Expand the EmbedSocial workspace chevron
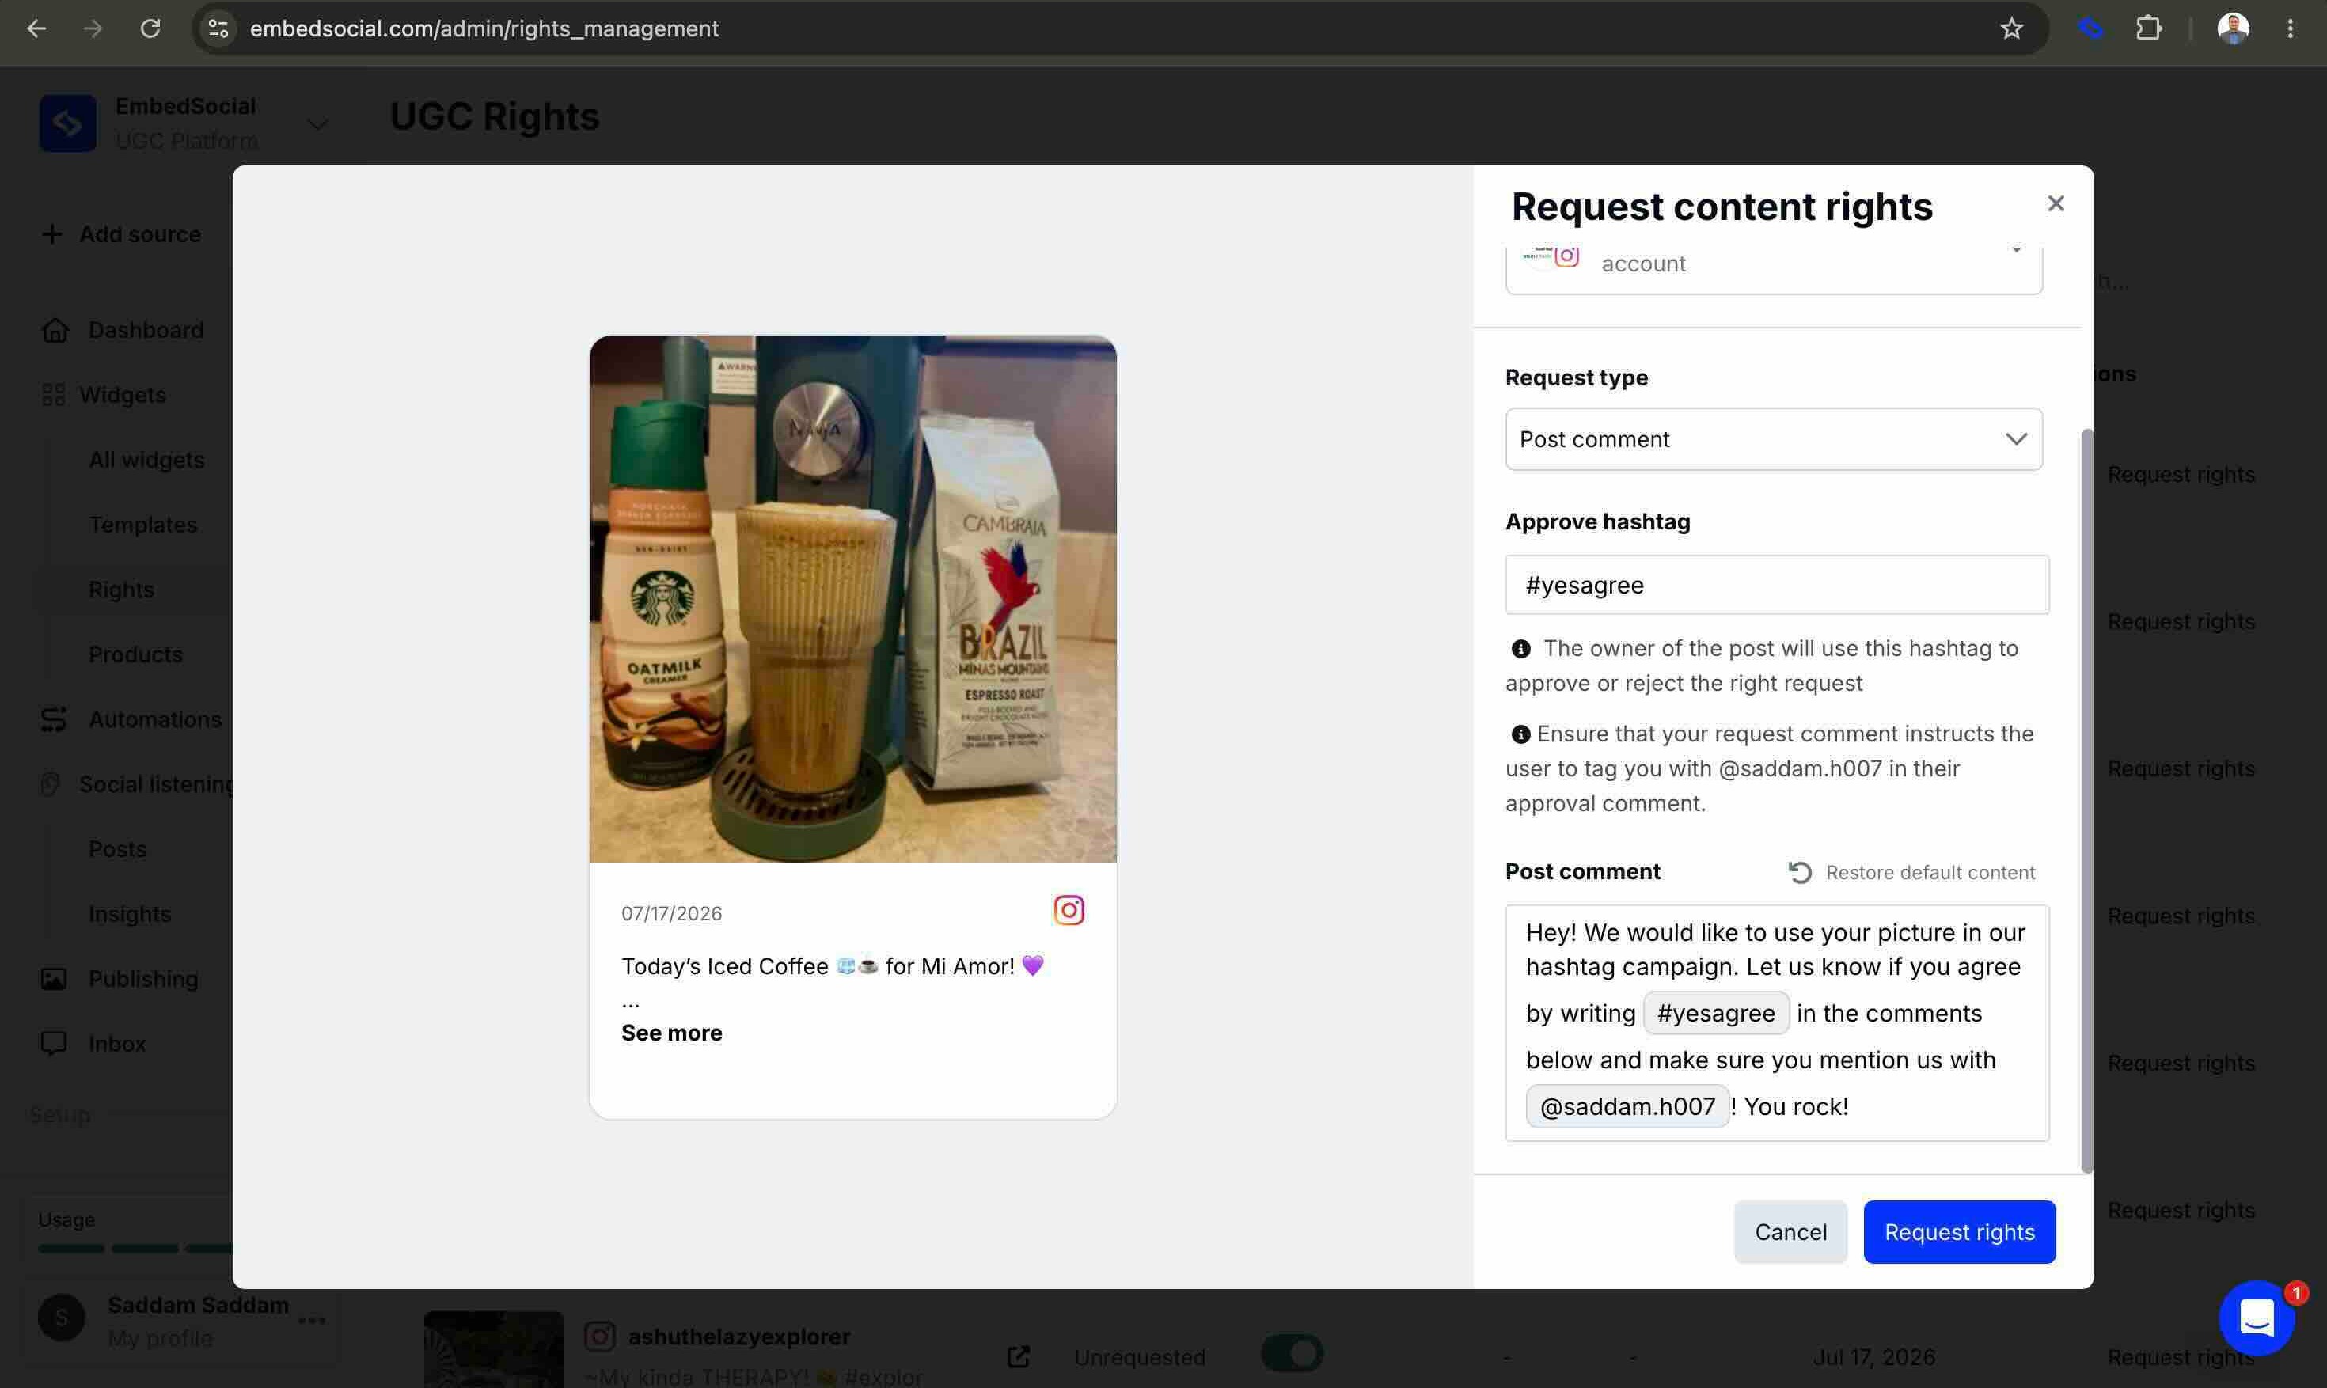This screenshot has width=2327, height=1388. (317, 123)
